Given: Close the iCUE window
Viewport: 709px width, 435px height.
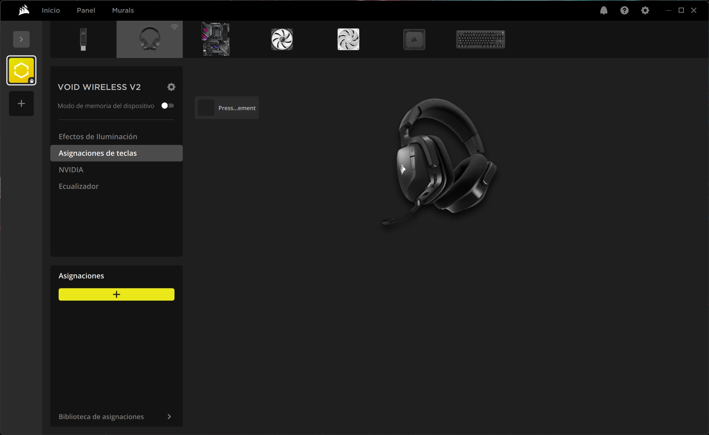Looking at the screenshot, I should pos(694,10).
